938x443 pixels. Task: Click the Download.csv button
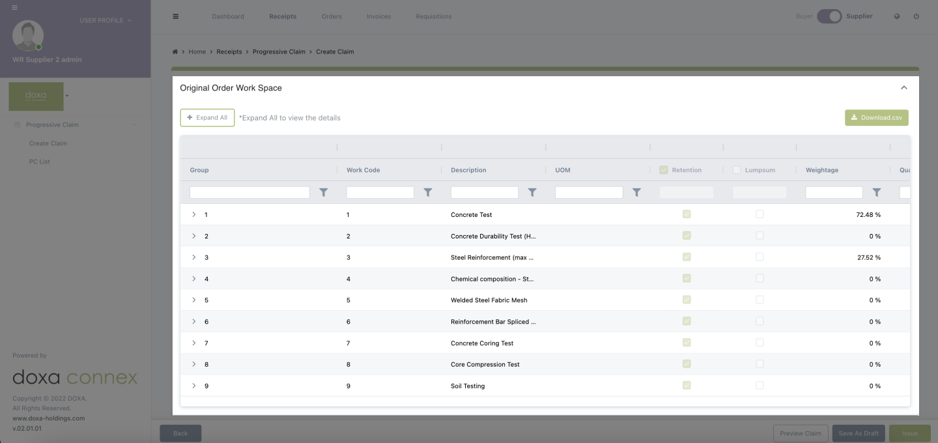coord(876,118)
